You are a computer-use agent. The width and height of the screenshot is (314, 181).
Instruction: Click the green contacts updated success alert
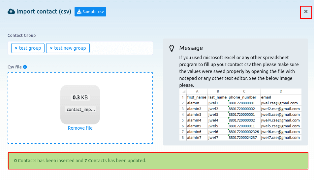tap(158, 161)
